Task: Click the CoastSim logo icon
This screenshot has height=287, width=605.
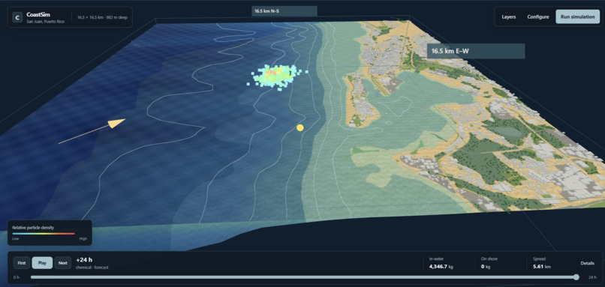Action: 17,17
